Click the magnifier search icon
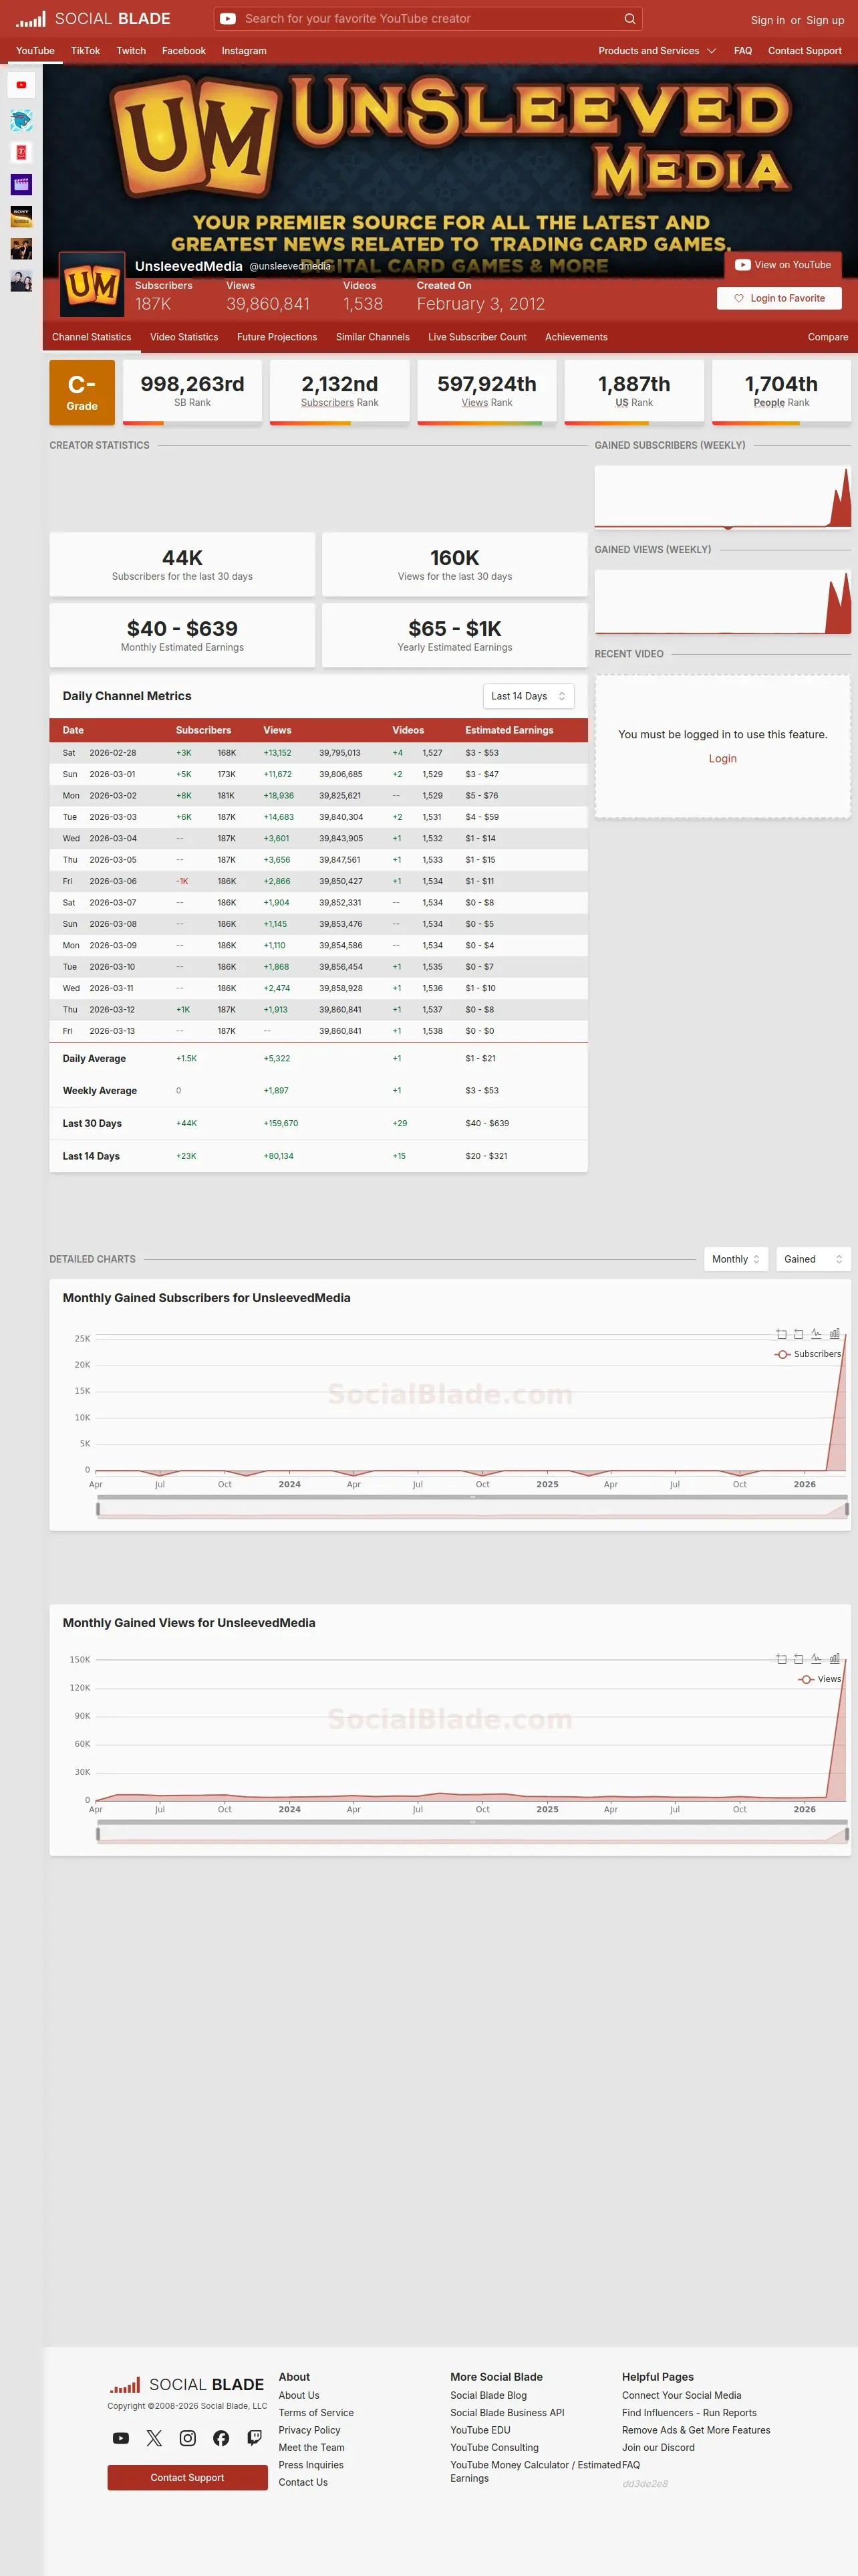 pyautogui.click(x=629, y=18)
